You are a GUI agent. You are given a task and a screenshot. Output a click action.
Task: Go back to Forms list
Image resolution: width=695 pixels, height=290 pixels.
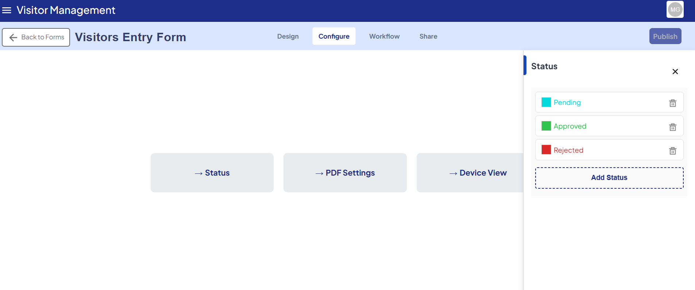click(36, 37)
